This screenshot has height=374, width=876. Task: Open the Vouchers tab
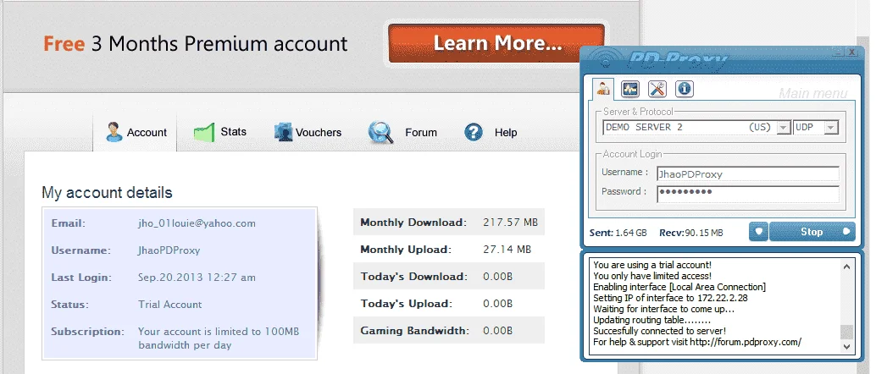pyautogui.click(x=308, y=132)
